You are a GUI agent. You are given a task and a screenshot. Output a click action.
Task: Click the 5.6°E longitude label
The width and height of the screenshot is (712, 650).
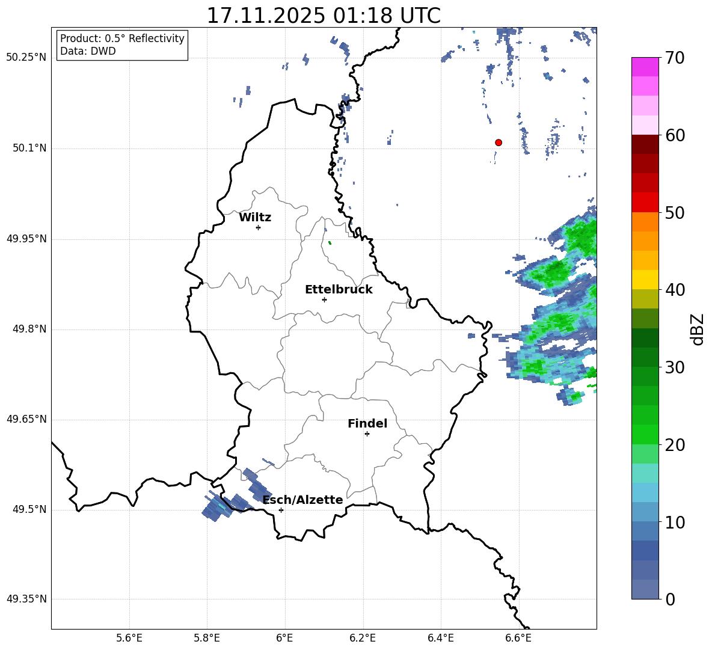tap(129, 639)
